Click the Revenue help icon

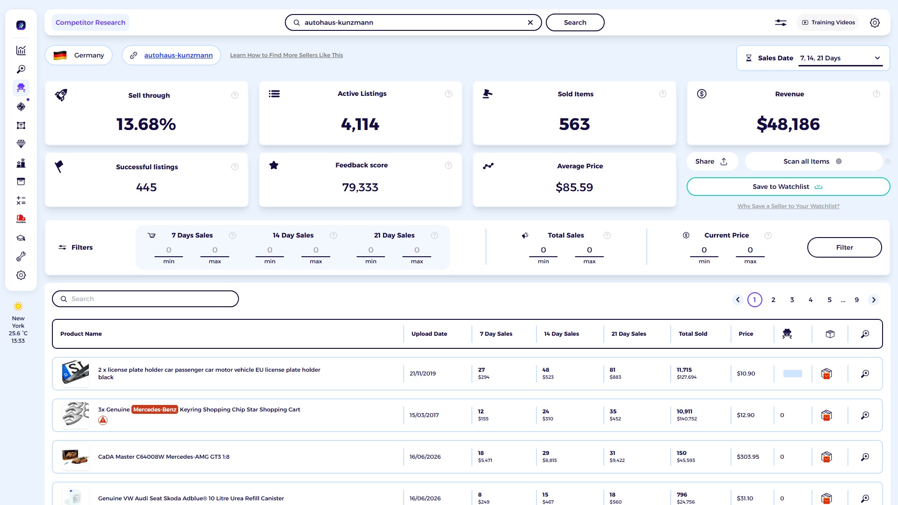tap(876, 94)
